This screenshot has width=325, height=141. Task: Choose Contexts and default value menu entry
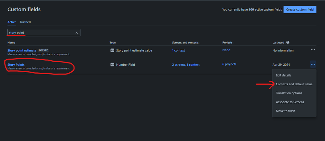pyautogui.click(x=294, y=84)
